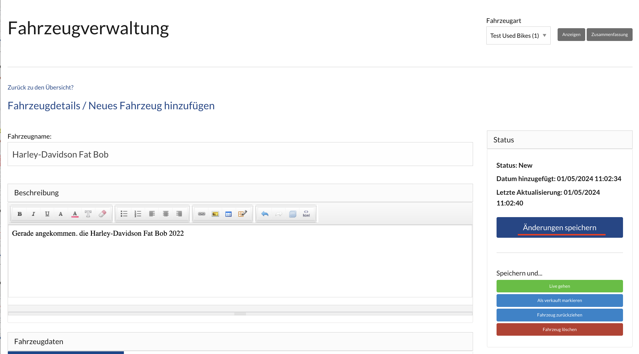Open the font color picker icon

tap(75, 214)
